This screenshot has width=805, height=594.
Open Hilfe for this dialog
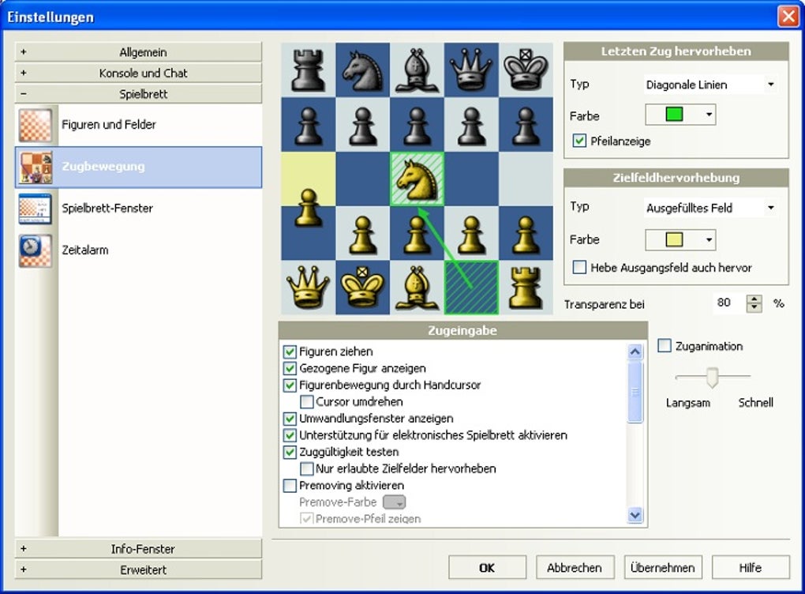pyautogui.click(x=751, y=566)
